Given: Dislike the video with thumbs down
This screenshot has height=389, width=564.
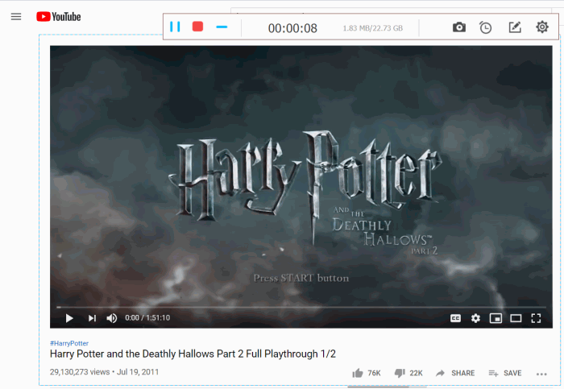Looking at the screenshot, I should (400, 373).
